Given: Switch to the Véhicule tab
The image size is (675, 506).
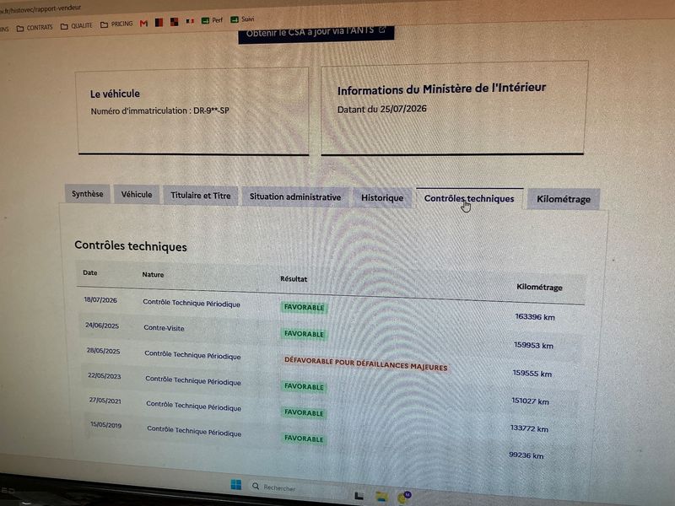Looking at the screenshot, I should coord(137,195).
